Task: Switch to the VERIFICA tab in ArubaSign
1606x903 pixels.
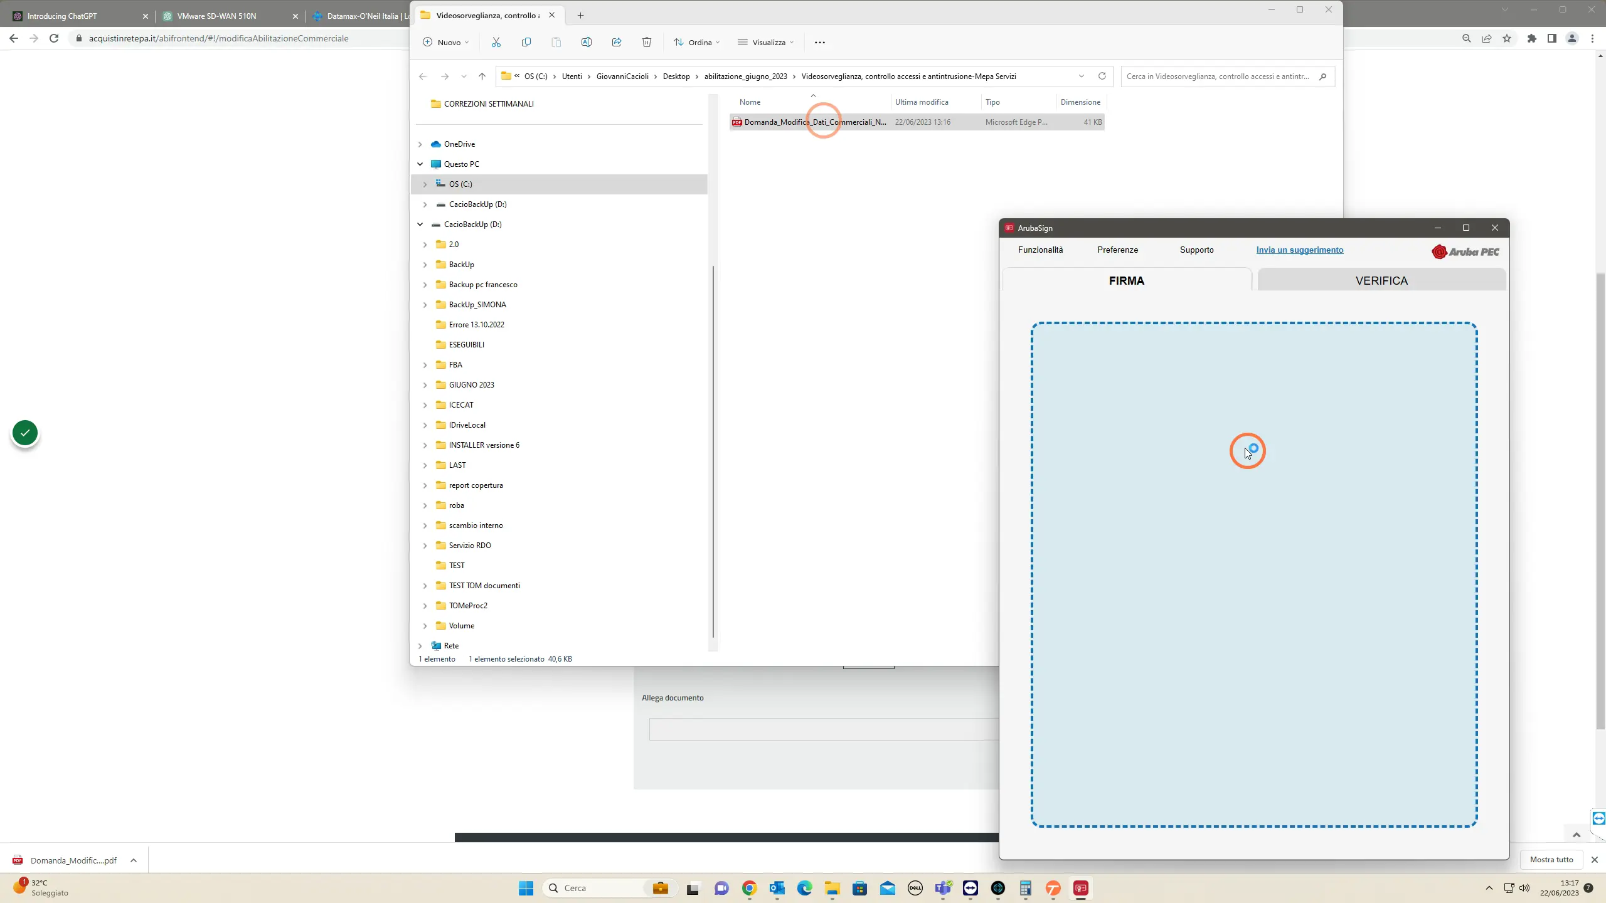Action: pyautogui.click(x=1381, y=280)
